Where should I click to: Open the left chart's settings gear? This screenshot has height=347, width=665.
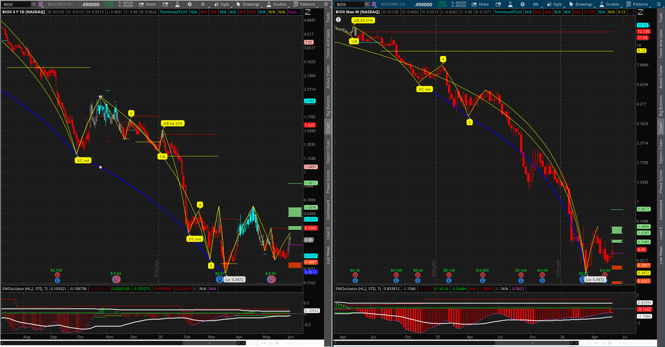click(x=190, y=4)
